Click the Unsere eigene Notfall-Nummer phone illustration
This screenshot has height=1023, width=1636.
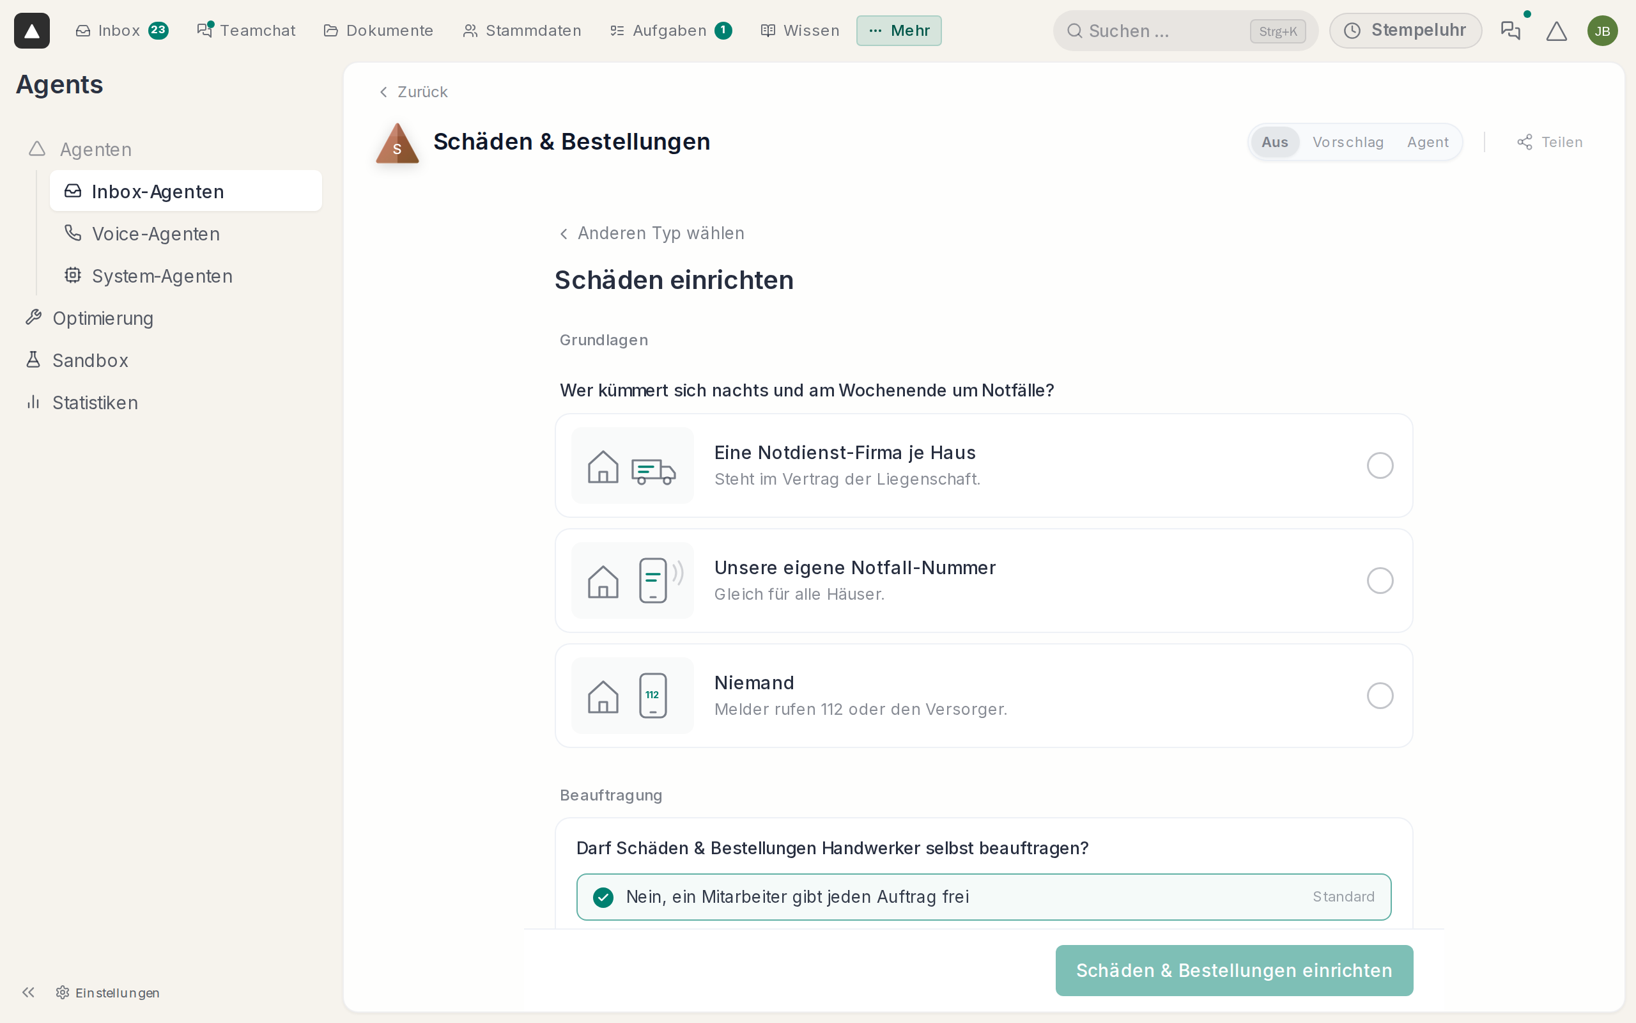pos(632,581)
